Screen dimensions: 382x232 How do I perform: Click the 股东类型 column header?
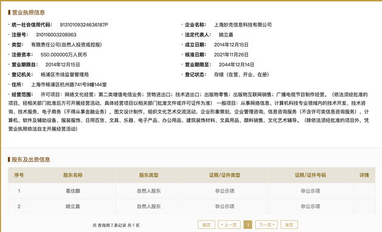[149, 175]
